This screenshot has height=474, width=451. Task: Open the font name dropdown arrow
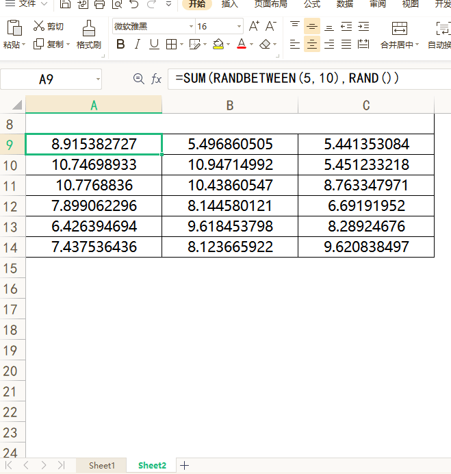point(191,27)
